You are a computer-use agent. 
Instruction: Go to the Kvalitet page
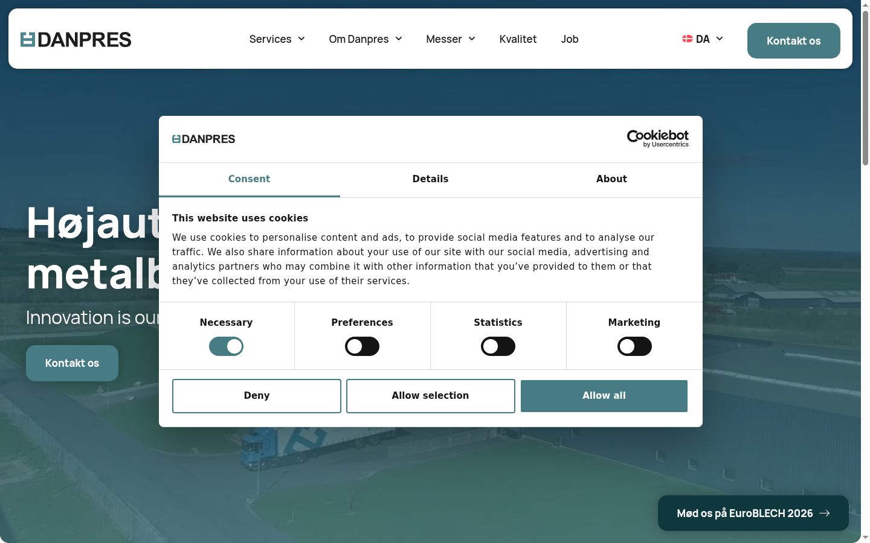click(x=518, y=39)
